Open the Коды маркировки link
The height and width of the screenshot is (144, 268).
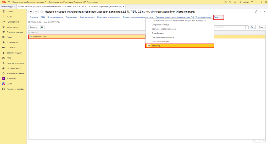click(87, 17)
